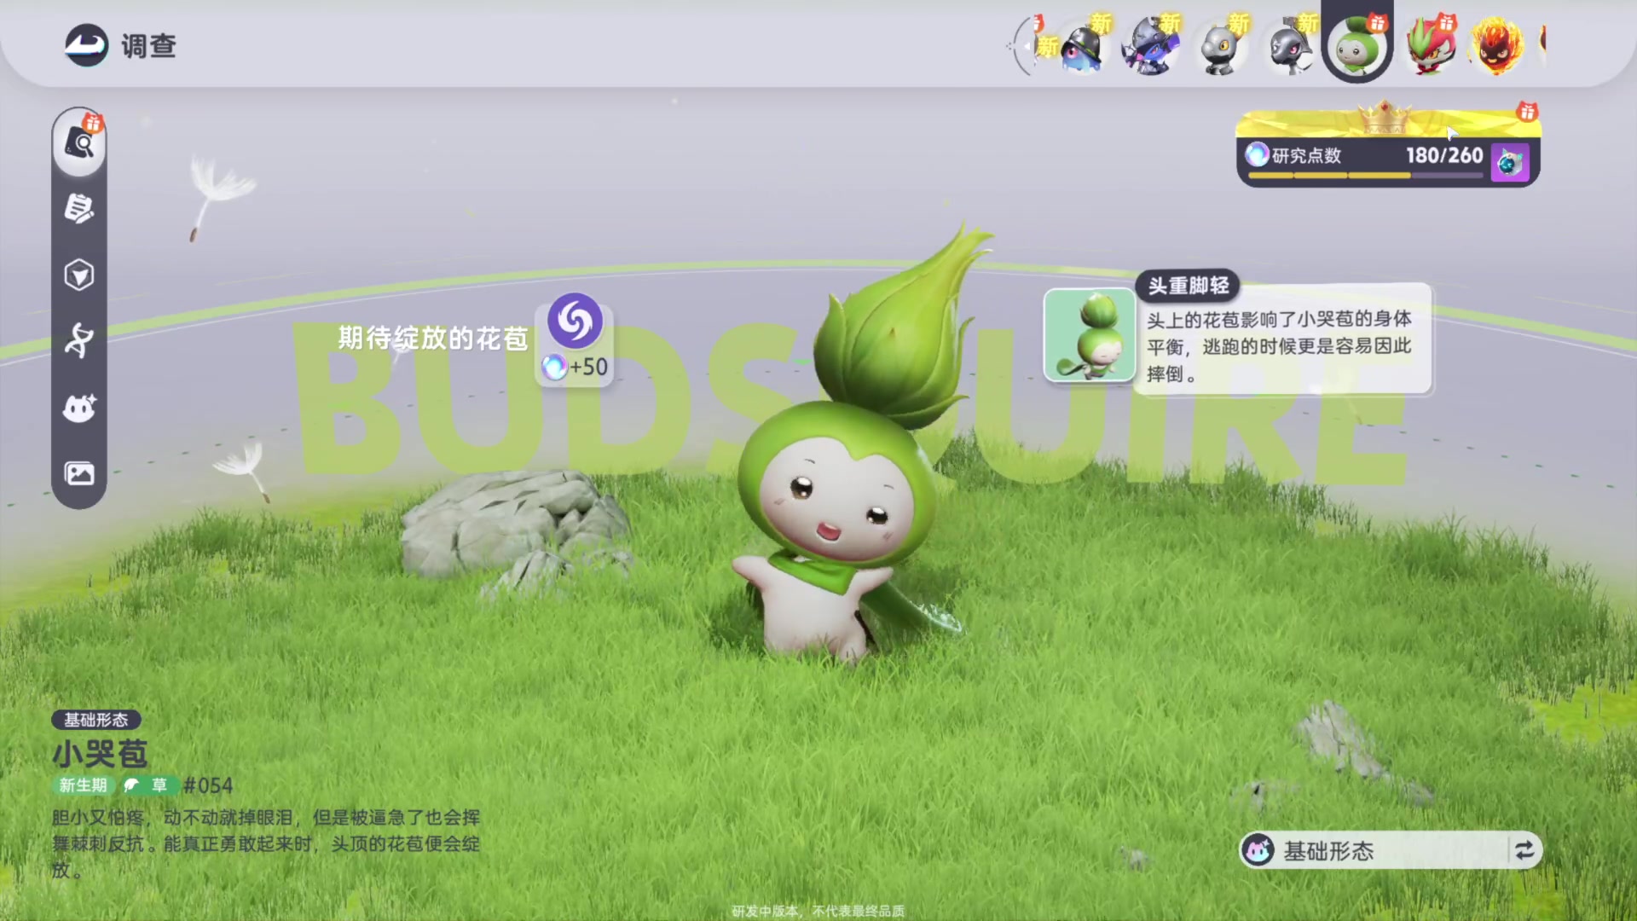The height and width of the screenshot is (921, 1637).
Task: Click the golden crown banner
Action: (1386, 121)
